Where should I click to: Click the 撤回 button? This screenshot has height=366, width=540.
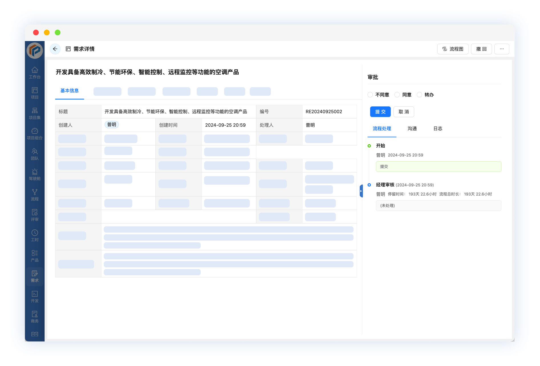coord(481,49)
